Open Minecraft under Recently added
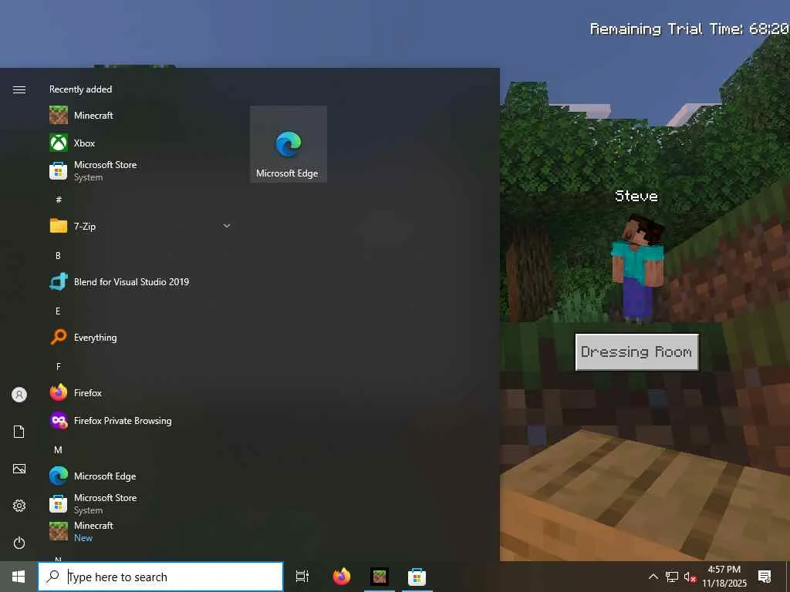Screen dimensions: 790x592 141,116
